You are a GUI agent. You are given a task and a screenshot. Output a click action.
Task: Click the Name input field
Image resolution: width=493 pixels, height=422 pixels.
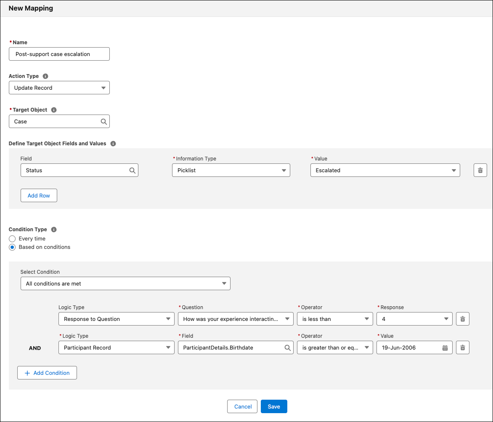click(59, 54)
